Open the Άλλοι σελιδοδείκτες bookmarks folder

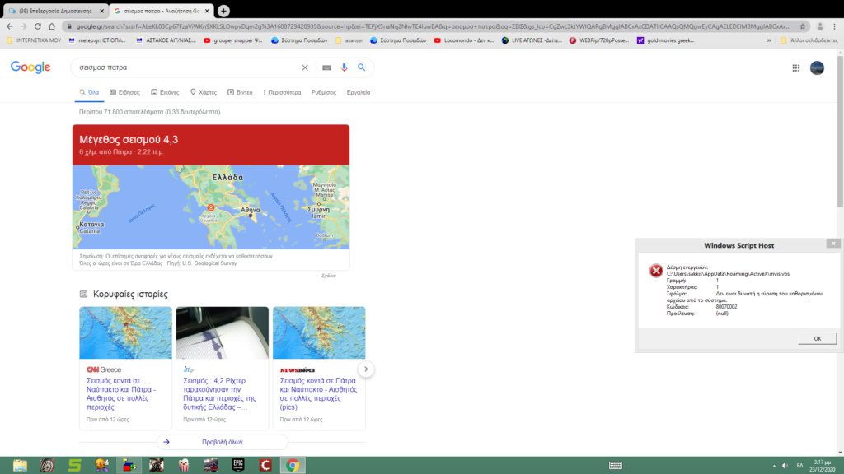point(809,40)
